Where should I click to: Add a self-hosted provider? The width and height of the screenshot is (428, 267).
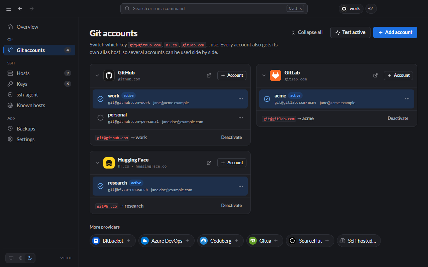click(359, 241)
